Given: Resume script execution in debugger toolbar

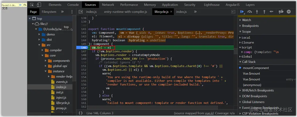Looking at the screenshot, I should (x=242, y=12).
